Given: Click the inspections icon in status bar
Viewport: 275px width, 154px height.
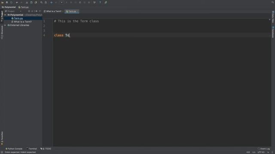Looking at the screenshot, I should pos(272,152).
